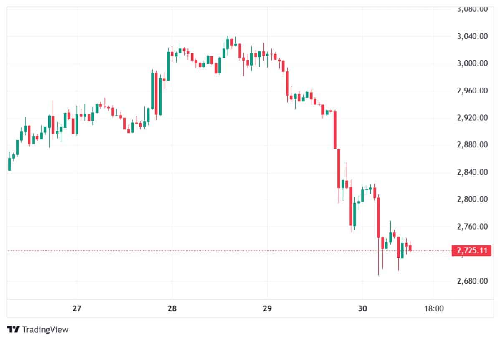501x341 pixels.
Task: Click the first green candle at chart's left edge
Action: pyautogui.click(x=10, y=164)
